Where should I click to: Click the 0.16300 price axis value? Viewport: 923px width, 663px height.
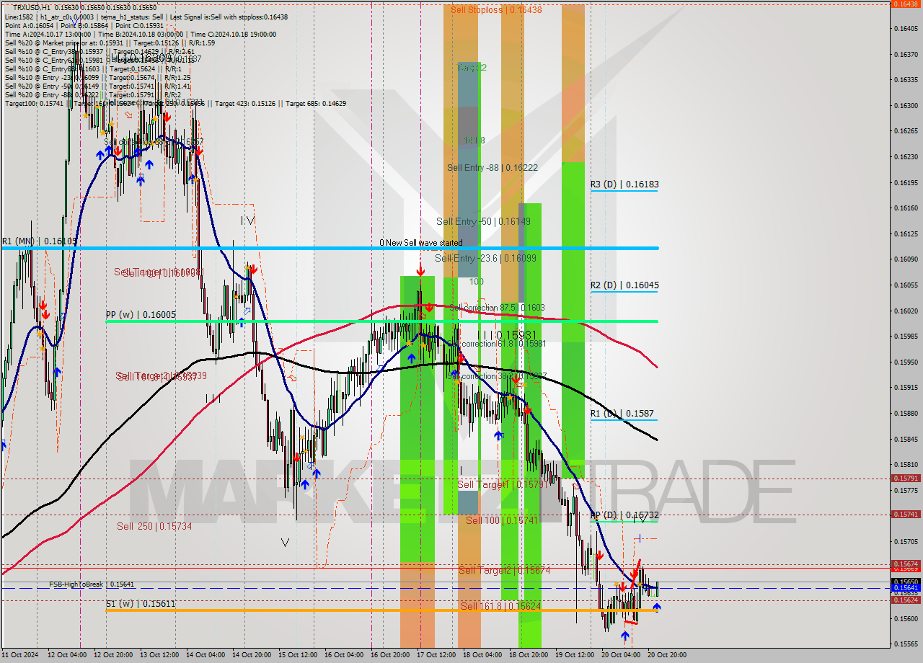[906, 105]
